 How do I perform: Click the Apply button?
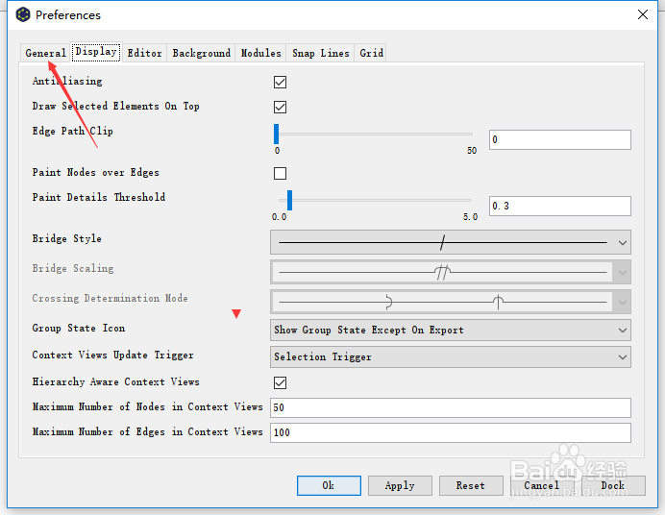[x=400, y=485]
